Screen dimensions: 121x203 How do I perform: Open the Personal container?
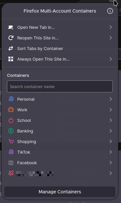pos(60,99)
